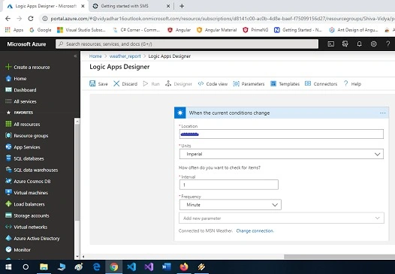Click the Location input field
Image resolution: width=395 pixels, height=274 pixels.
(x=282, y=134)
